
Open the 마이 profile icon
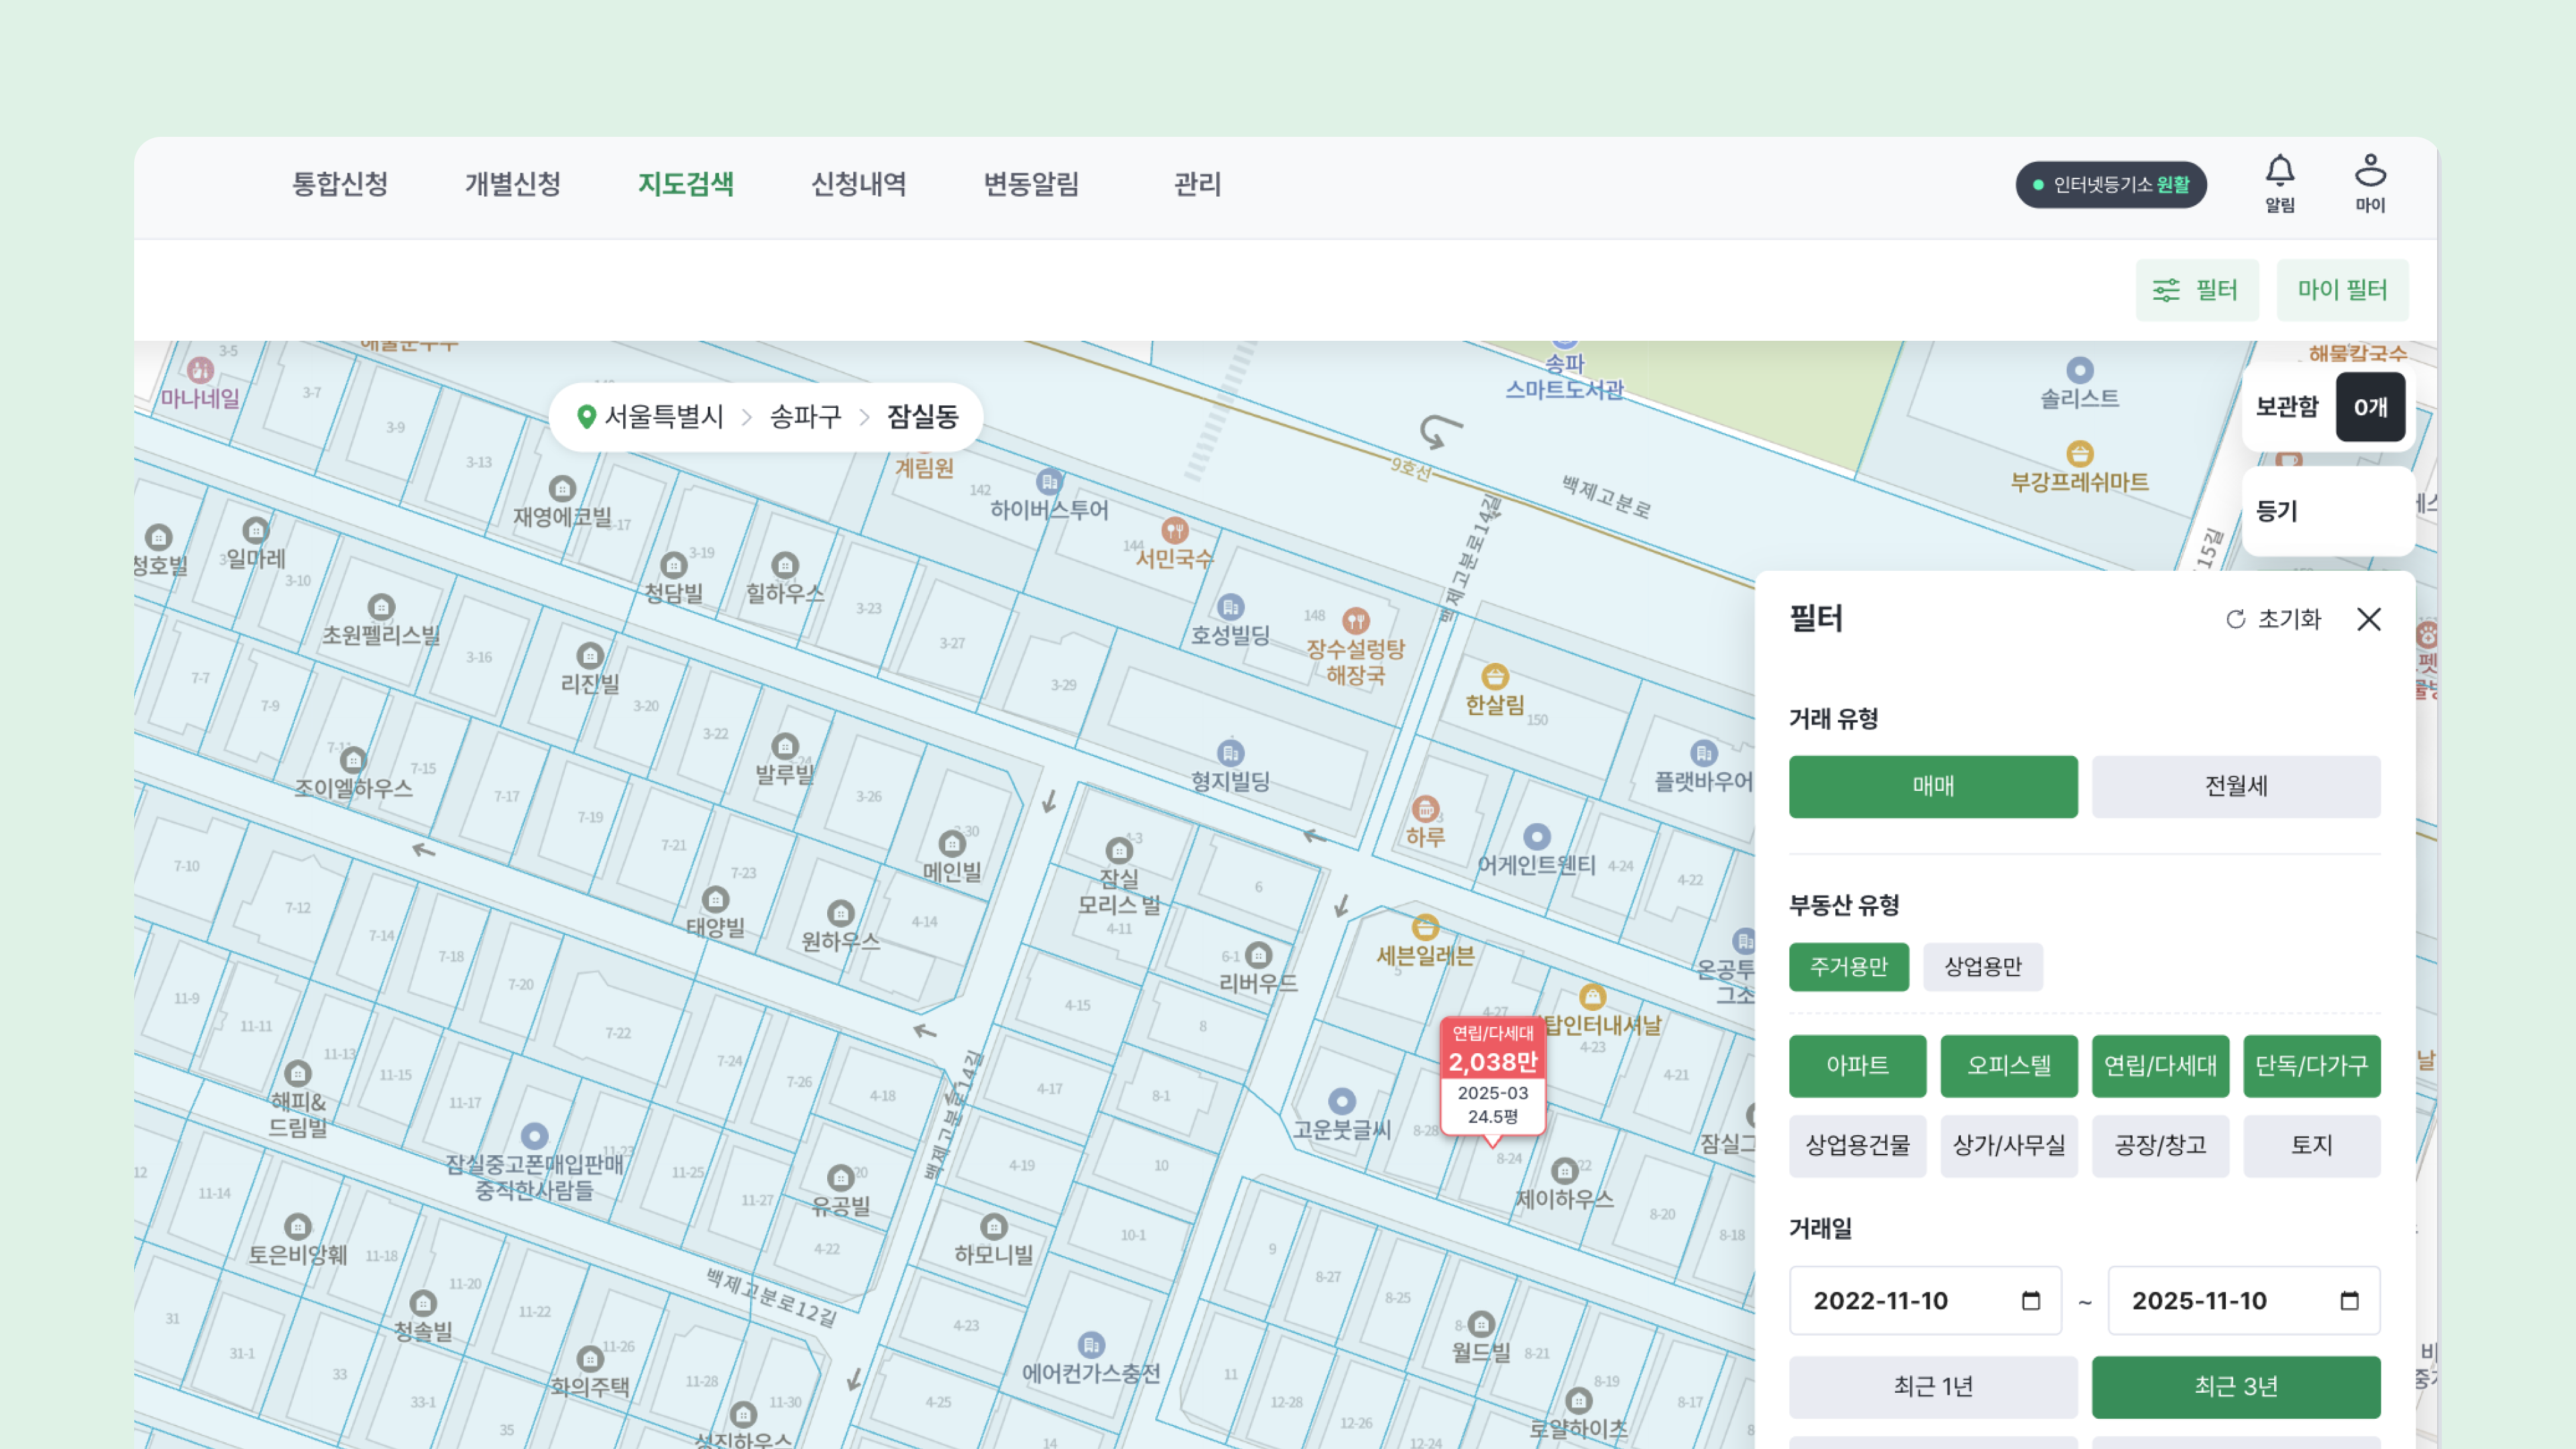click(x=2369, y=172)
